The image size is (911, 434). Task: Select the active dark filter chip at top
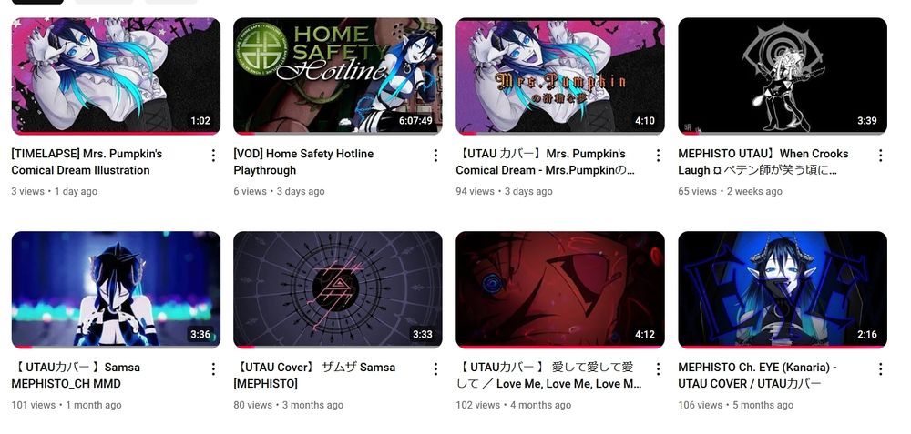[x=37, y=2]
